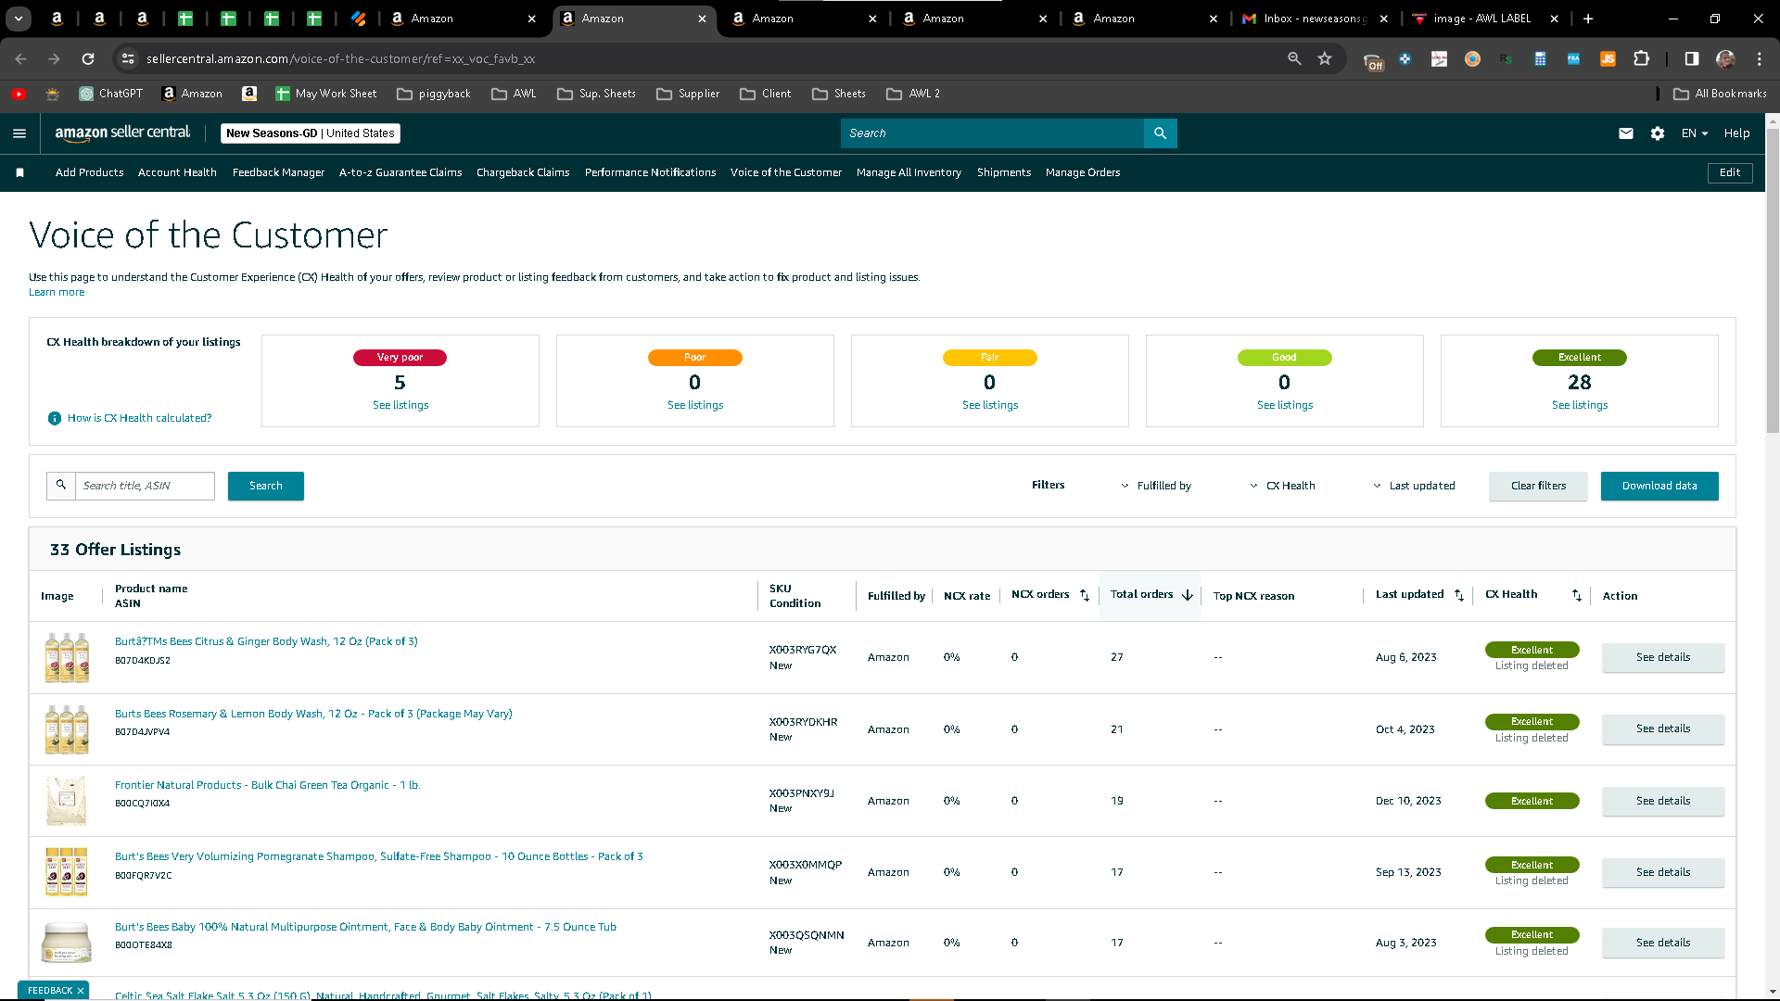Click See details for the Pomegranate Shampoo row
1780x1001 pixels.
point(1663,872)
